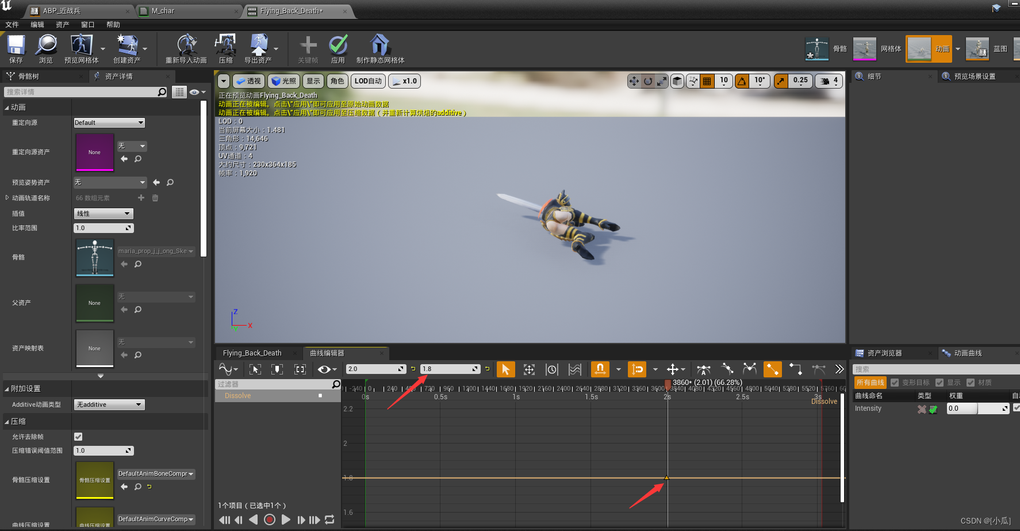Screen dimensions: 1020x531
Task: Click Rate Scale (比率范围) 1.0 spinbox
Action: point(103,228)
